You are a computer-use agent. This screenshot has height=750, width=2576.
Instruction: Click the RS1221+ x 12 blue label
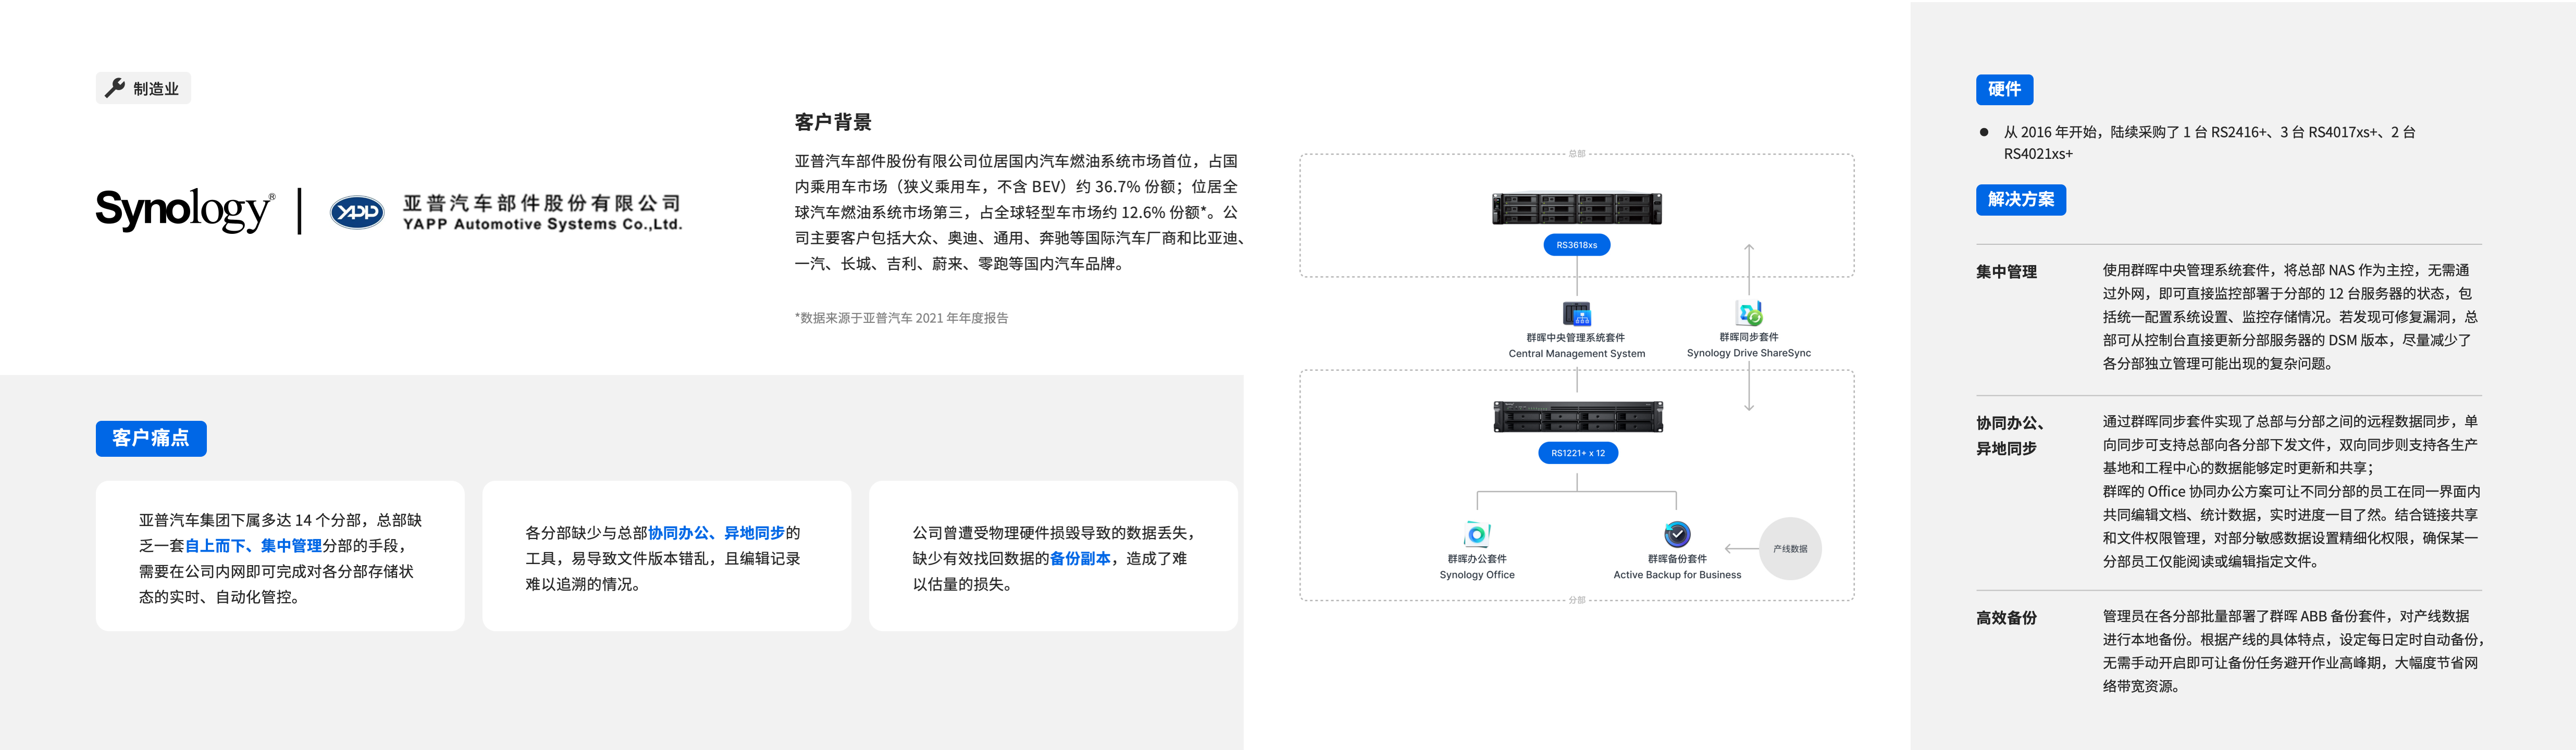(x=1578, y=453)
